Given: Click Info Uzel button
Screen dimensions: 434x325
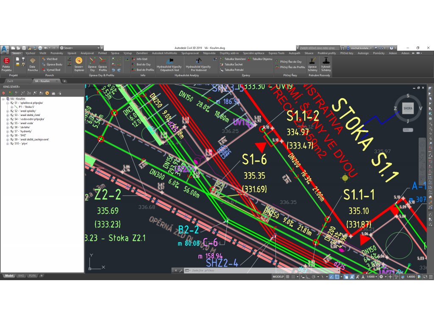Looking at the screenshot, I should 139,59.
